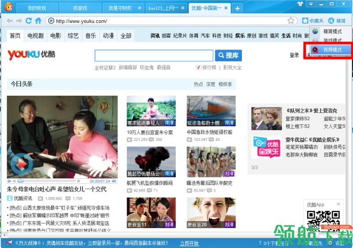Open the 首页 navigation tab
This screenshot has width=353, height=248.
pyautogui.click(x=15, y=36)
